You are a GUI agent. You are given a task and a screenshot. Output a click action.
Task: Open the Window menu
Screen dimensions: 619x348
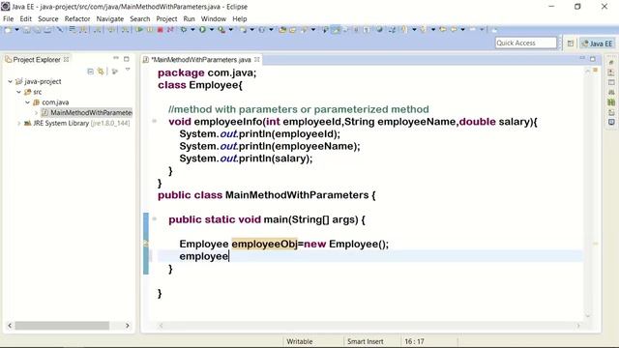pyautogui.click(x=214, y=19)
